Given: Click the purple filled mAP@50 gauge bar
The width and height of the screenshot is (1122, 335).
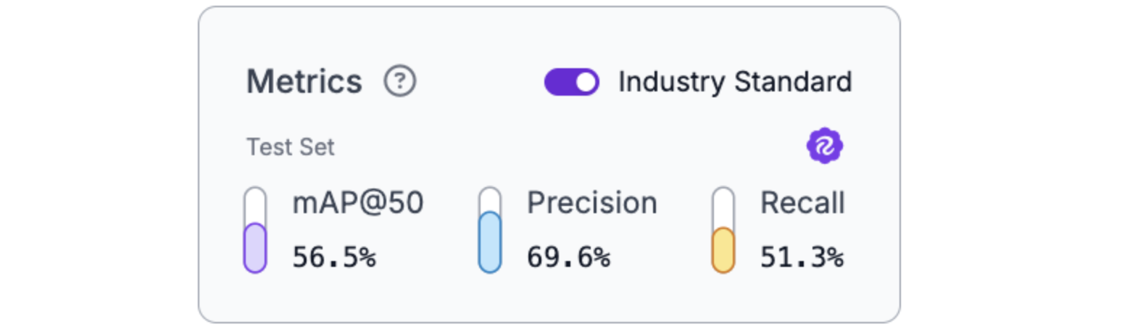Looking at the screenshot, I should (255, 247).
